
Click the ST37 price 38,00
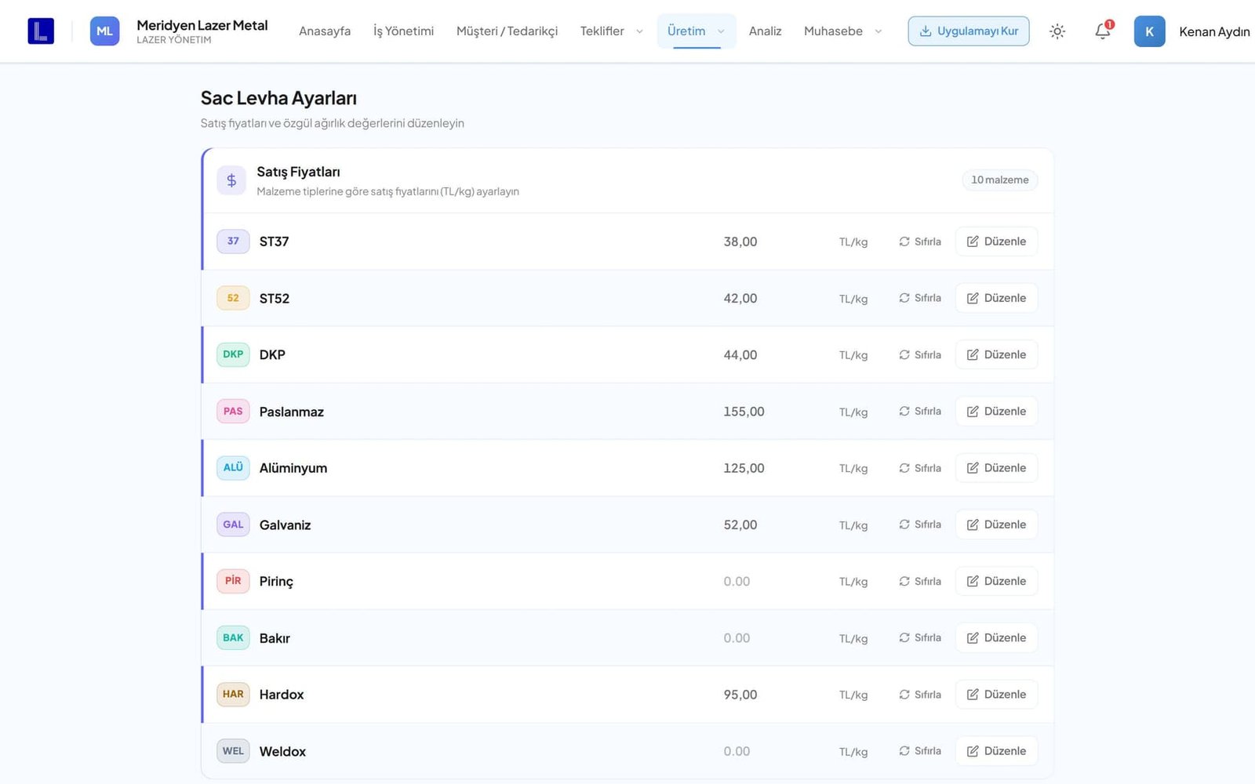tap(740, 241)
